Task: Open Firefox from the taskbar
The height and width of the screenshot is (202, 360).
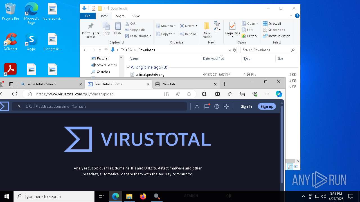Action: pyautogui.click(x=143, y=196)
